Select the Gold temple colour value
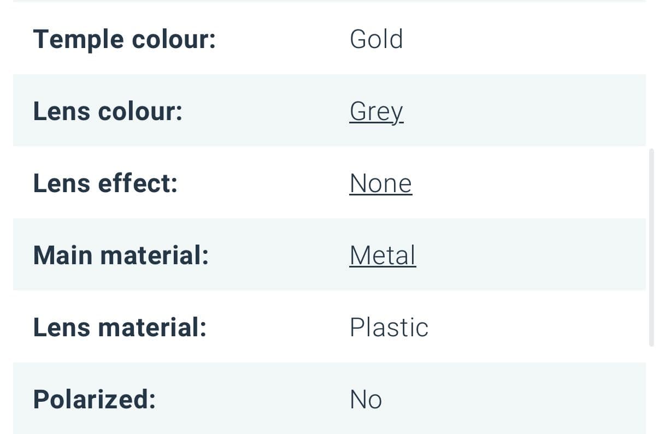 (x=376, y=39)
